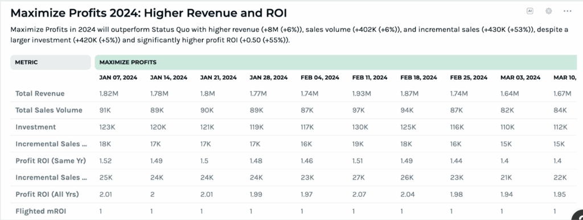
Task: Click Total Revenue cell 1.82M for Jan 07
Action: point(109,94)
